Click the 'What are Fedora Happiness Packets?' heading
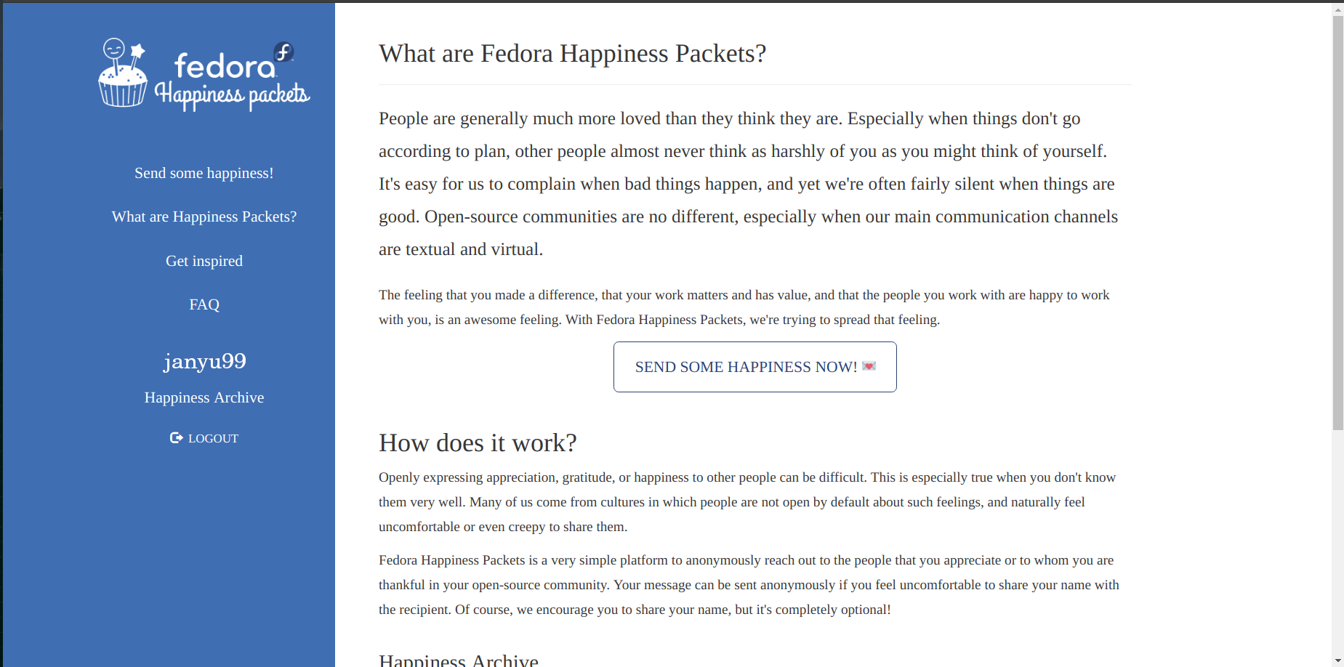 click(572, 53)
